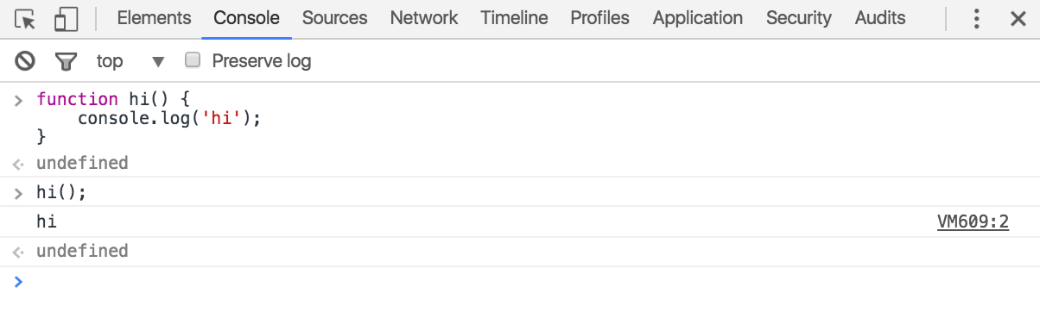Go to the Application tab

(698, 18)
